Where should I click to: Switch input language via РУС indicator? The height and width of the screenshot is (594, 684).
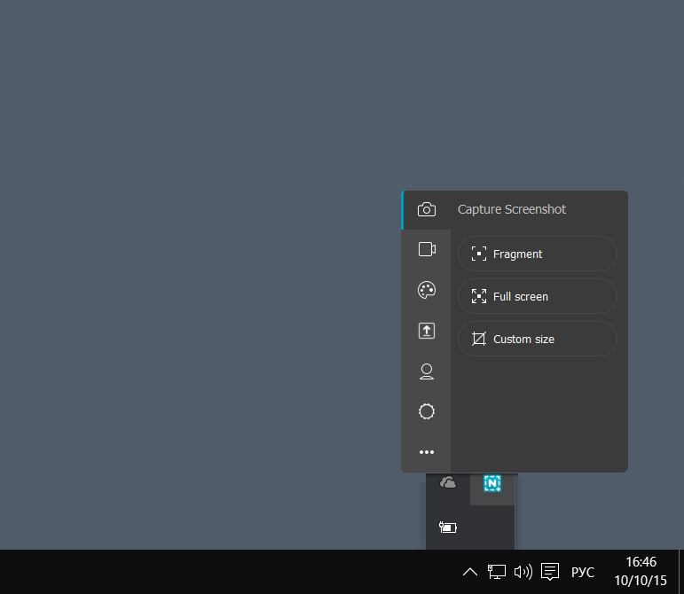pos(582,572)
